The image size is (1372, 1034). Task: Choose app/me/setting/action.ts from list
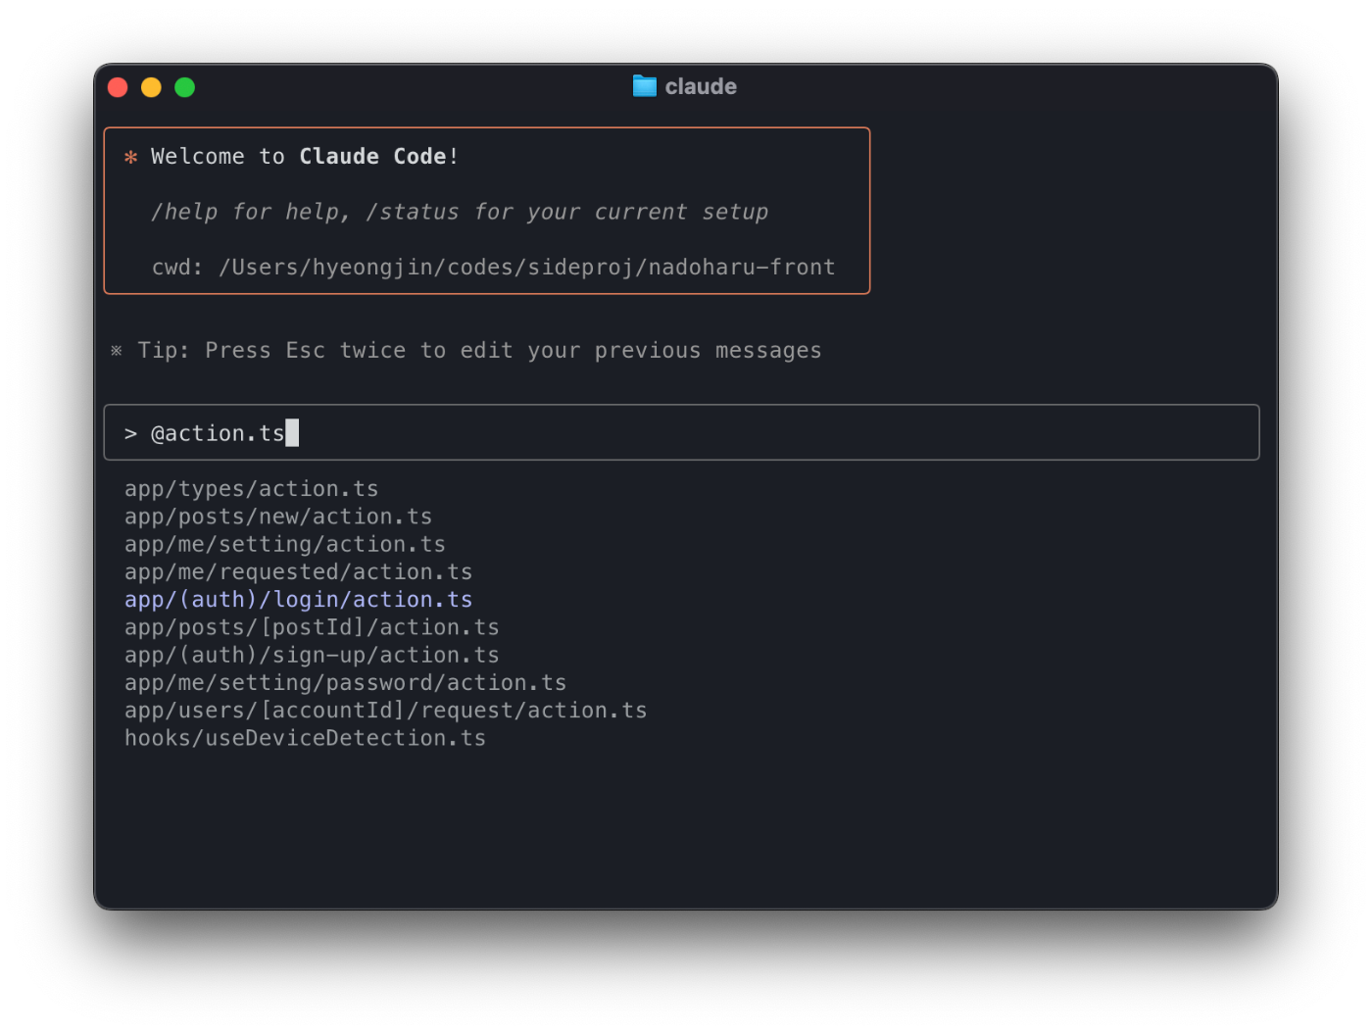[285, 544]
